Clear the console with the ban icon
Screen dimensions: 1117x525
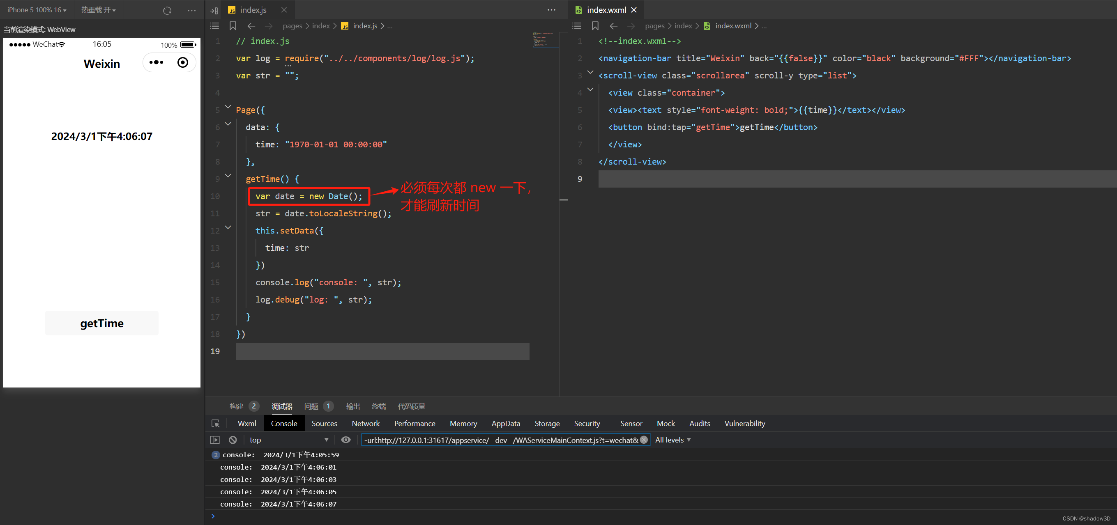point(233,440)
